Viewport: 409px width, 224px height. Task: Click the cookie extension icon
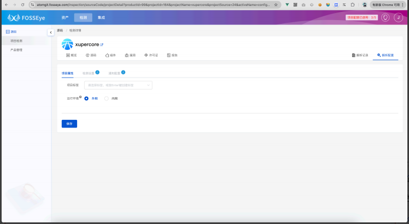click(x=320, y=5)
